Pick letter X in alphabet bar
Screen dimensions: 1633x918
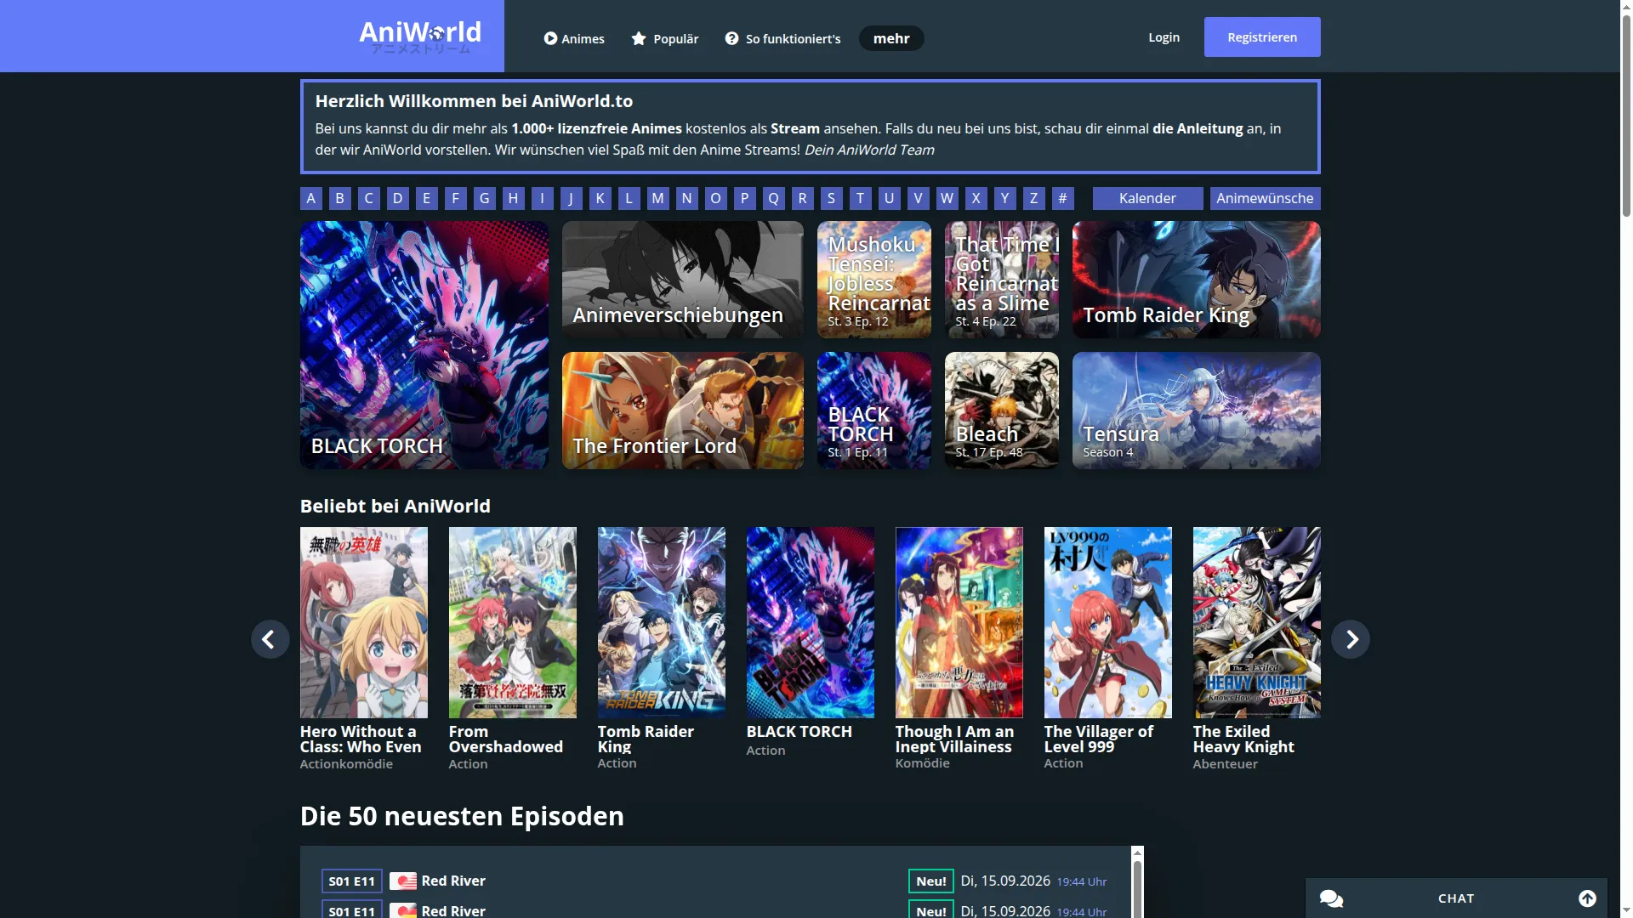click(976, 198)
